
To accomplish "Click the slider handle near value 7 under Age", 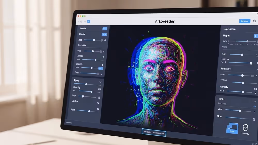I will click(251, 63).
